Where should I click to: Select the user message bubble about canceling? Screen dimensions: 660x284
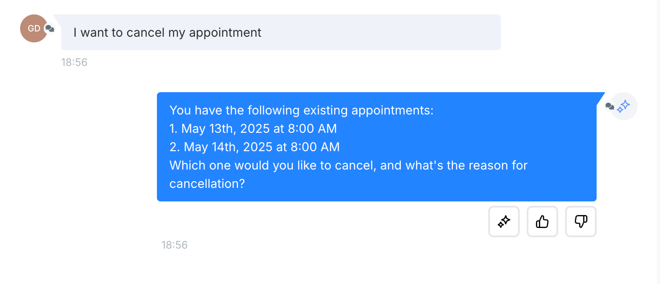[281, 32]
